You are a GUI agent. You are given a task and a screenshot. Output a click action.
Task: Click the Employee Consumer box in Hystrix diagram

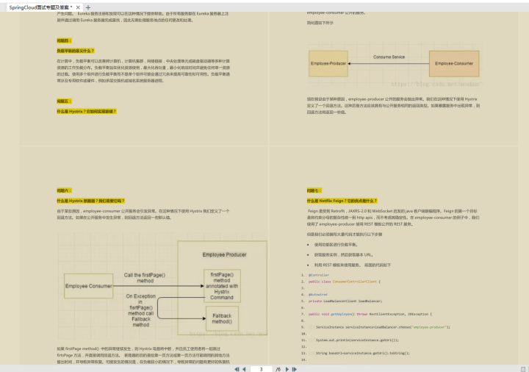[x=88, y=286]
